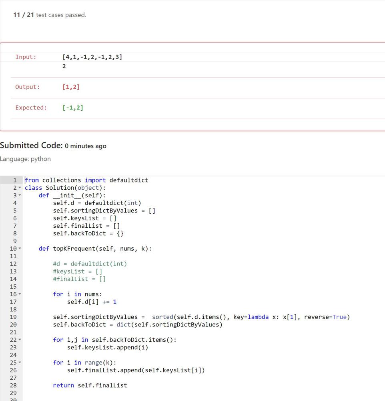The height and width of the screenshot is (401, 385).
Task: Click the second input value 2
Action: (64, 66)
